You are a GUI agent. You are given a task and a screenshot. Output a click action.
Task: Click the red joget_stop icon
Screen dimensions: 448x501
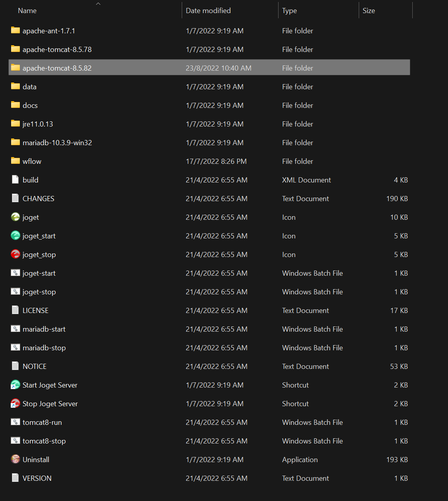pos(15,254)
